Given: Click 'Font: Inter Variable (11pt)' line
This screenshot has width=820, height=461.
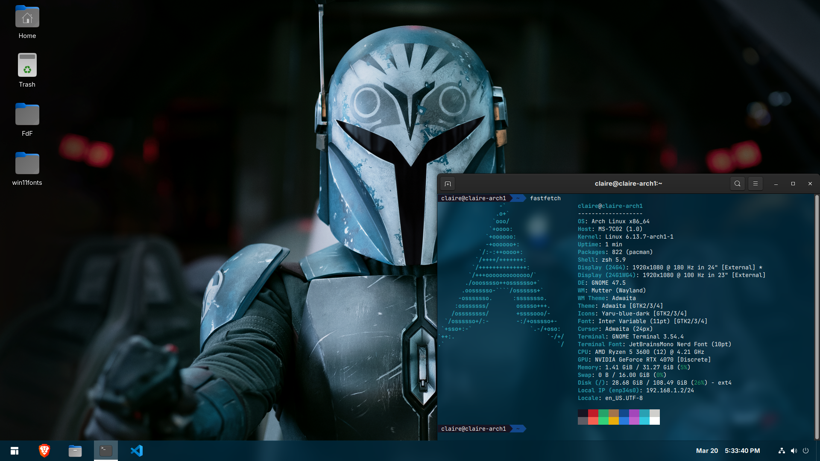Looking at the screenshot, I should 643,321.
